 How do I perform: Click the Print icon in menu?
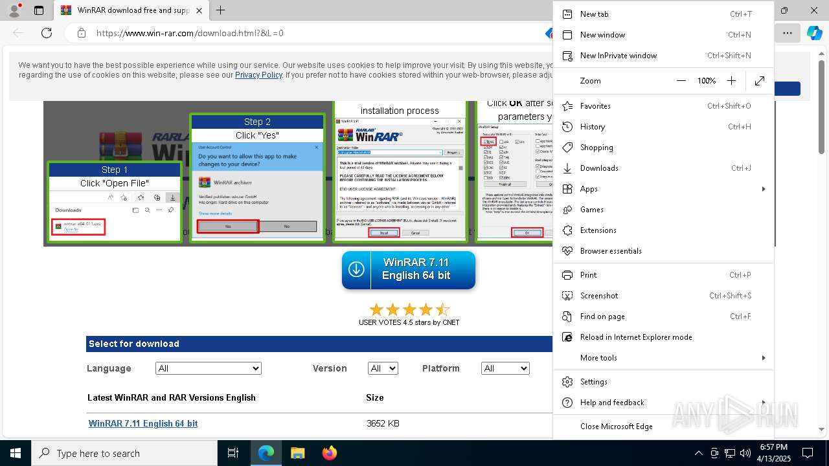pyautogui.click(x=567, y=275)
